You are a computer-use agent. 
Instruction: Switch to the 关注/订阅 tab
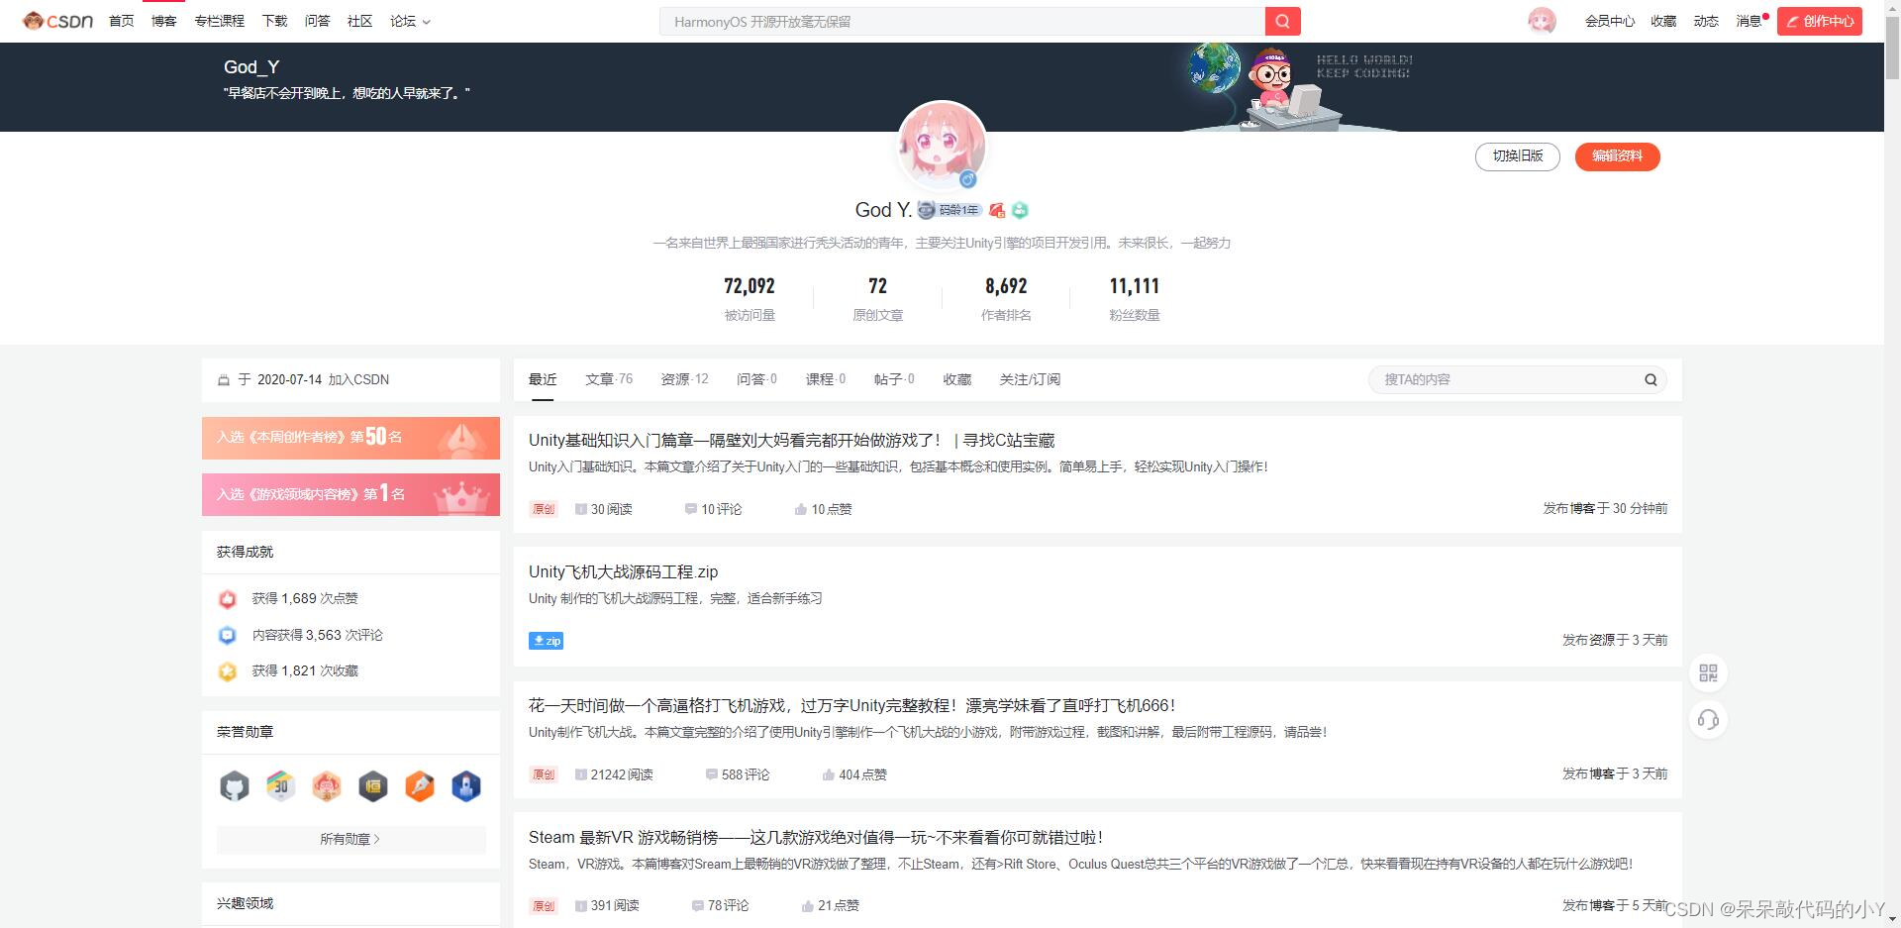coord(1030,379)
